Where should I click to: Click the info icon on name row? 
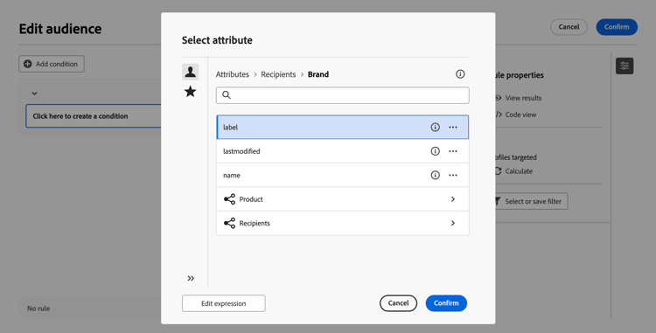point(435,175)
